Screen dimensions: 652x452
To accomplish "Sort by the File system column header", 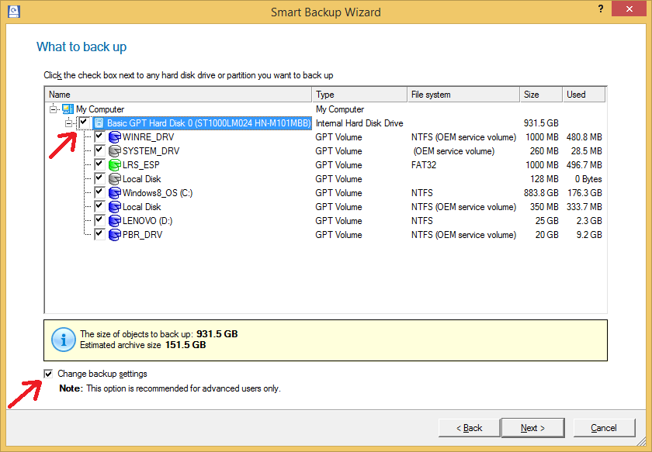I will coord(463,95).
